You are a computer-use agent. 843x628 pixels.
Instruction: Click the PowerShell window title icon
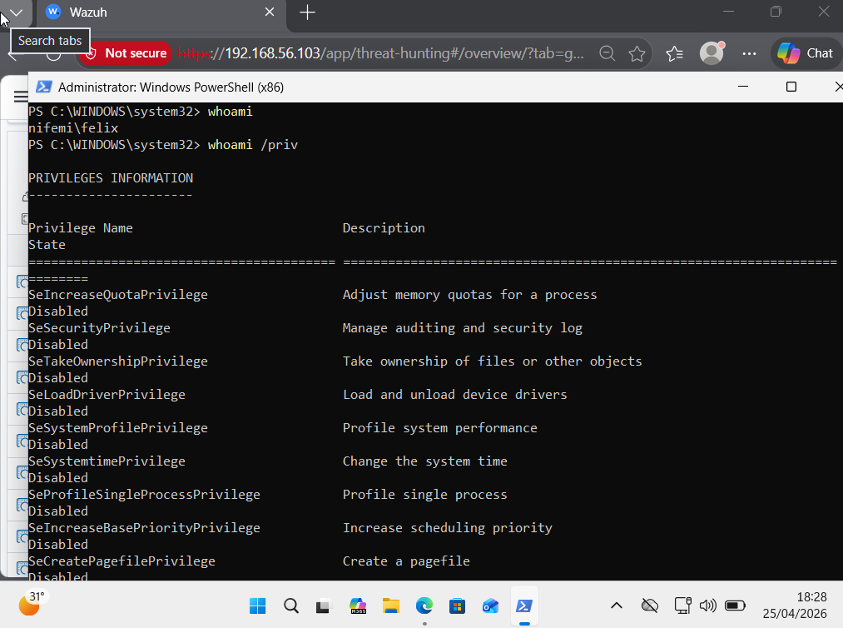(44, 87)
